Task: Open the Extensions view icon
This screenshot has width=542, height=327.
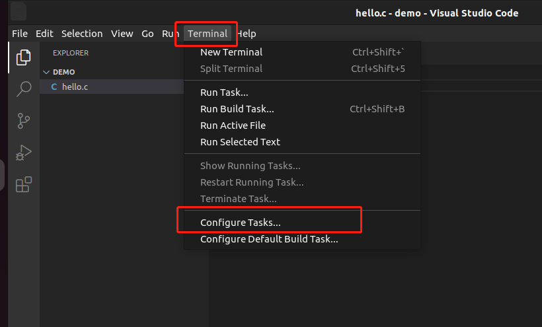Action: [23, 184]
